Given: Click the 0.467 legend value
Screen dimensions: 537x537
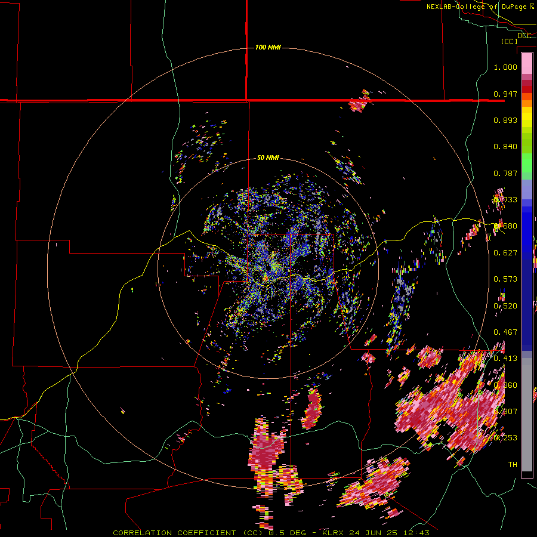Looking at the screenshot, I should click(505, 332).
